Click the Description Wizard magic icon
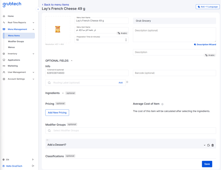Screen dimensions: 221x170 coord(195,44)
